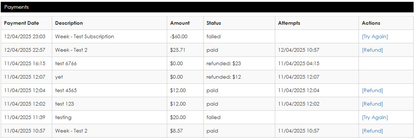The image size is (418, 138).
Task: Select the test 6766 description cell
Action: [110, 63]
